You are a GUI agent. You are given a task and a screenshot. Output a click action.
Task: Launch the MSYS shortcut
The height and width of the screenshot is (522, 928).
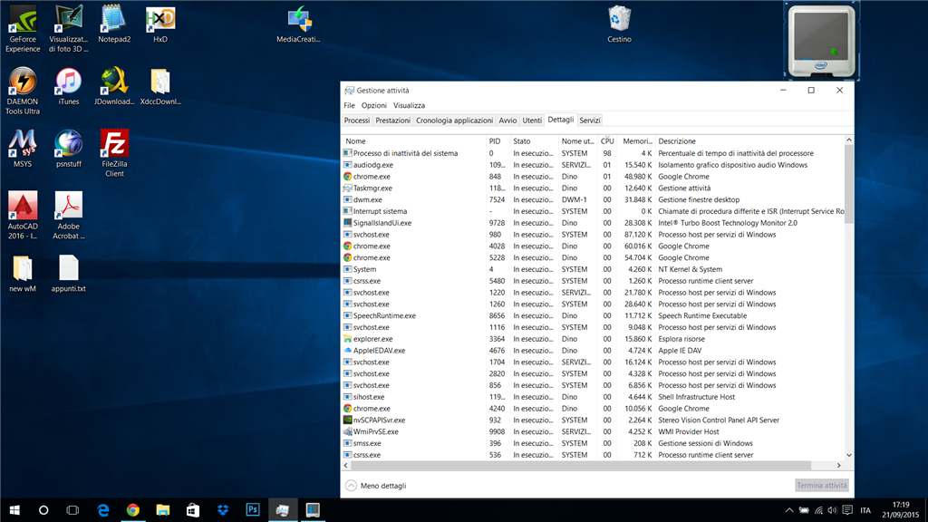click(23, 149)
